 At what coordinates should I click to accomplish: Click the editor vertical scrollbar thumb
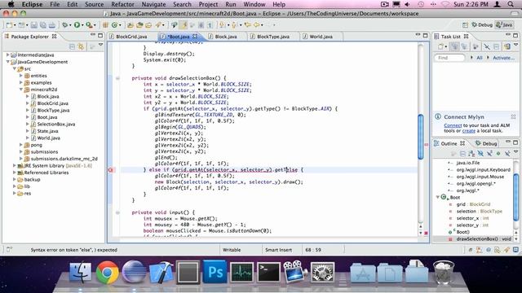tap(421, 137)
